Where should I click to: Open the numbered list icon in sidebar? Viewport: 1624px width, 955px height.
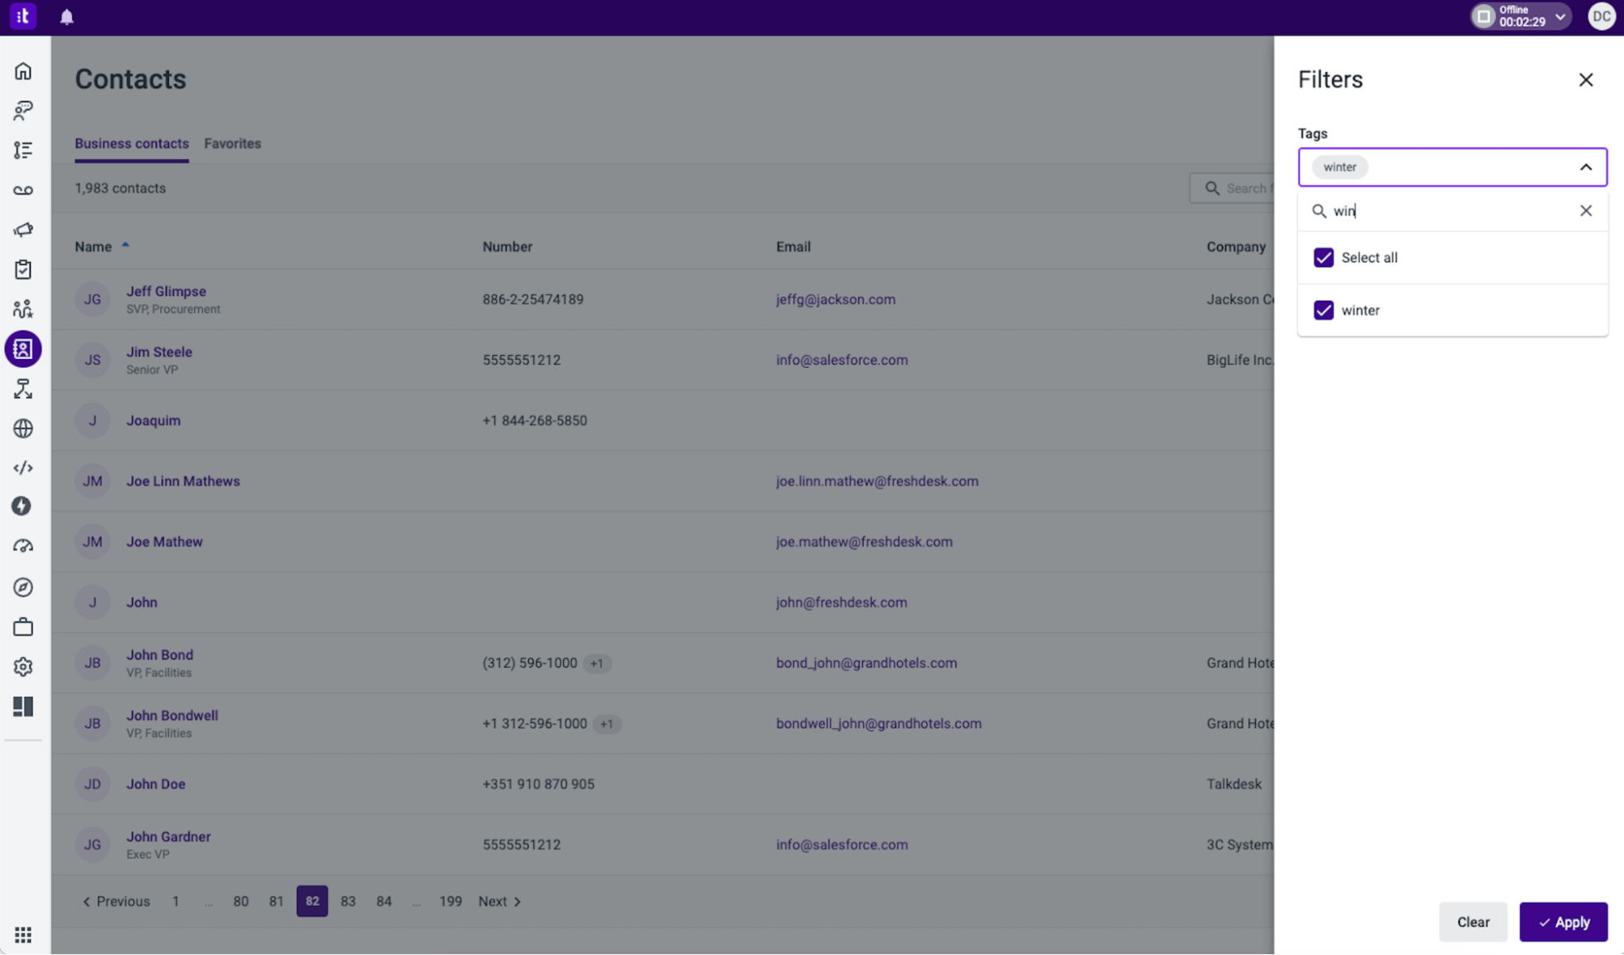click(23, 150)
